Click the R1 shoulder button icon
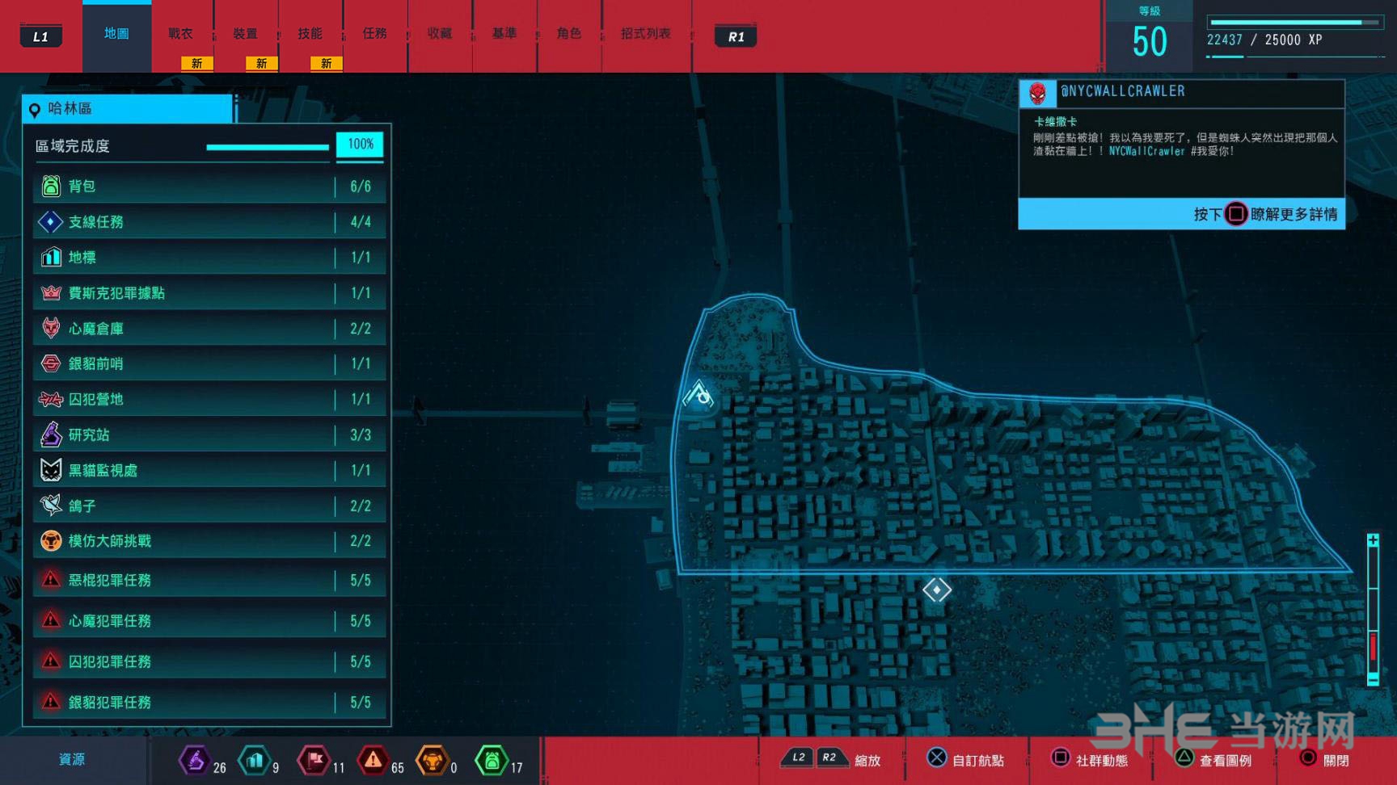 [736, 36]
